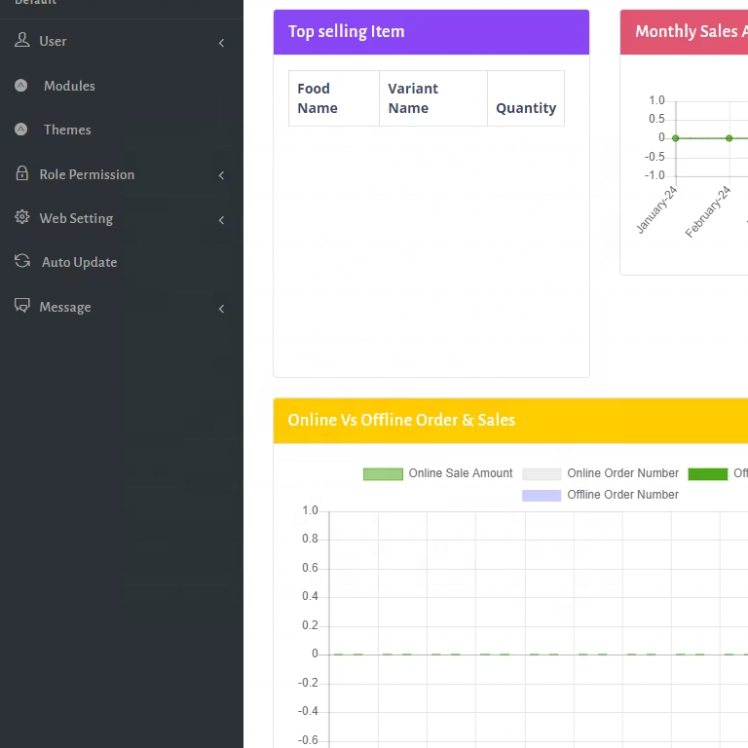Viewport: 748px width, 748px height.
Task: Click the Message chat bubble icon
Action: pyautogui.click(x=21, y=306)
